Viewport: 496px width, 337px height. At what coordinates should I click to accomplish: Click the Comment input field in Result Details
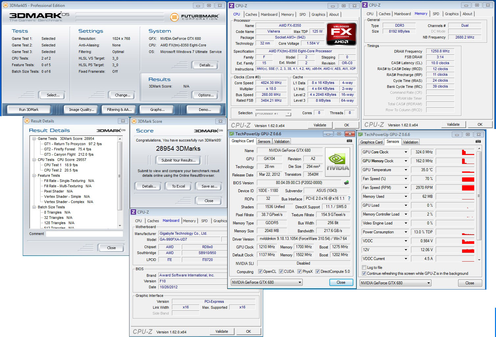(84, 234)
